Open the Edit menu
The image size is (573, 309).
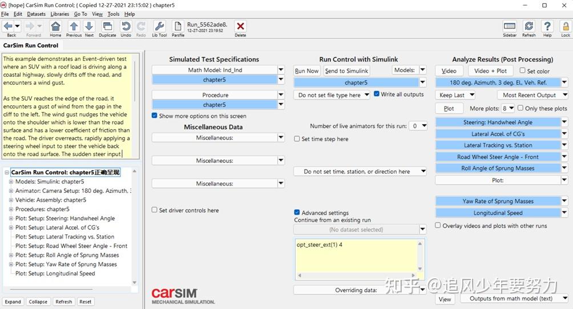click(18, 14)
